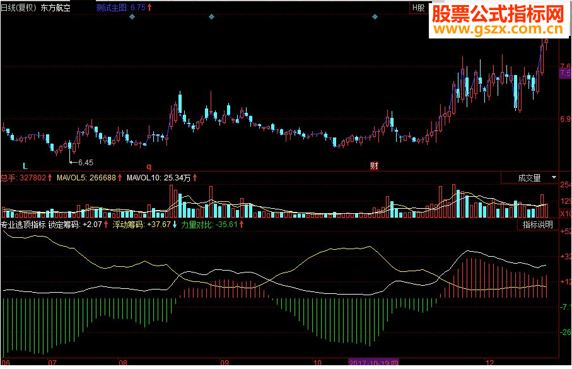
Task: Click the 指标说明 button
Action: tap(539, 225)
